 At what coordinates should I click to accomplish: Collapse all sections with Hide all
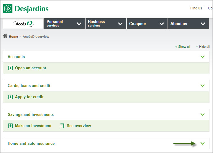pos(203,47)
